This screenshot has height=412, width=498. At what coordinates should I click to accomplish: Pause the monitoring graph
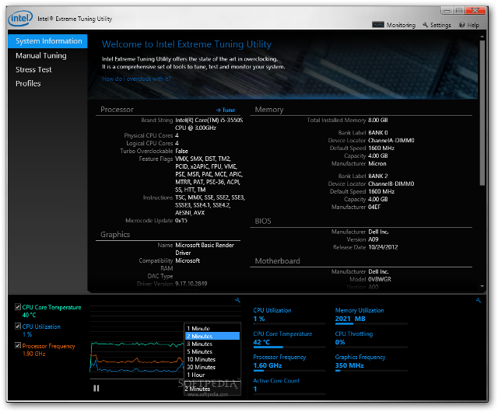click(96, 388)
